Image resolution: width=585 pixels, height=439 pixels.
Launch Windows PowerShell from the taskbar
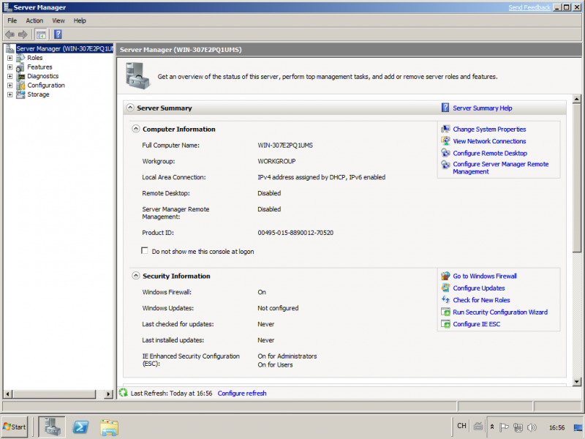80,427
